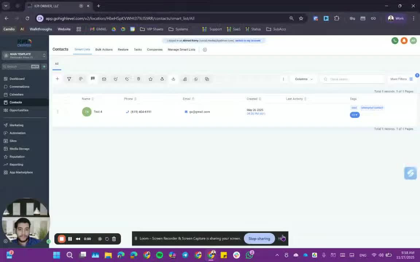Open the Test 4 contact name

pos(98,112)
